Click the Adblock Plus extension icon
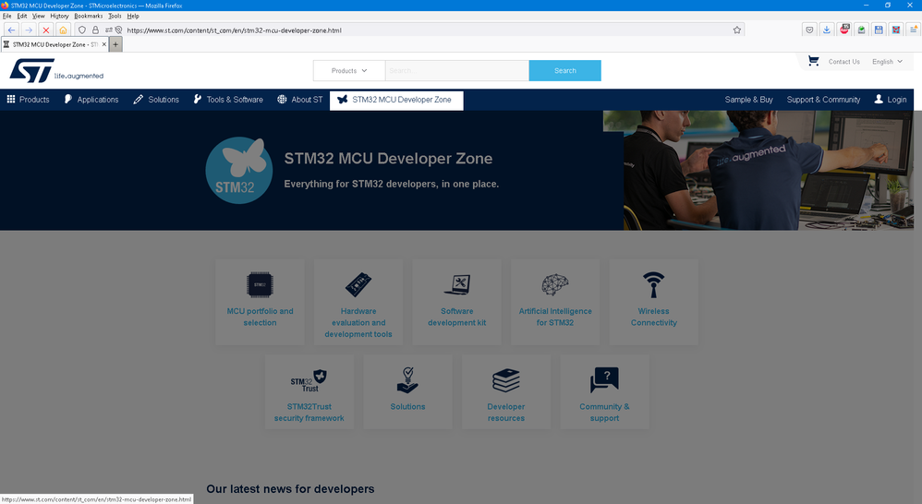 [x=844, y=30]
